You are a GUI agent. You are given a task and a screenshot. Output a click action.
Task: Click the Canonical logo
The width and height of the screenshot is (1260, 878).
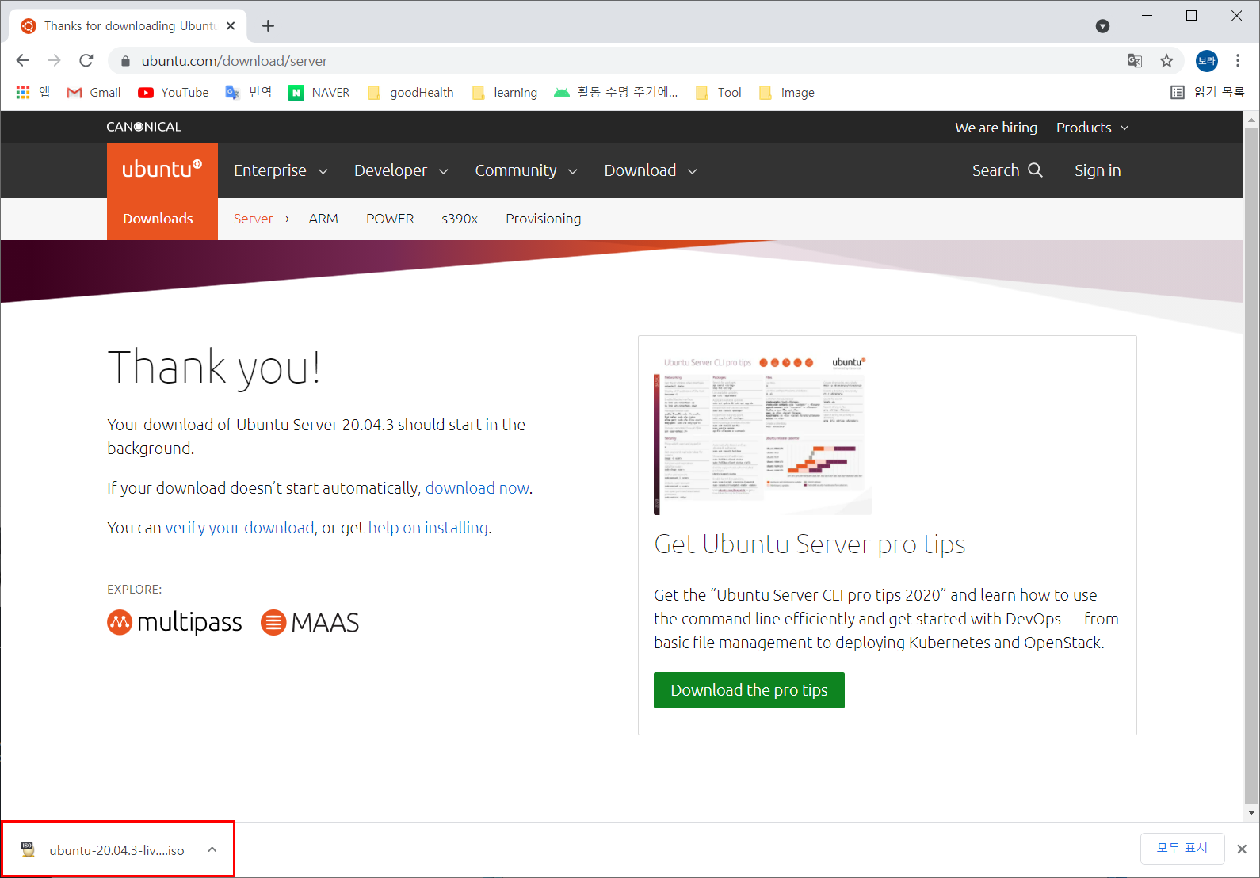click(x=144, y=127)
